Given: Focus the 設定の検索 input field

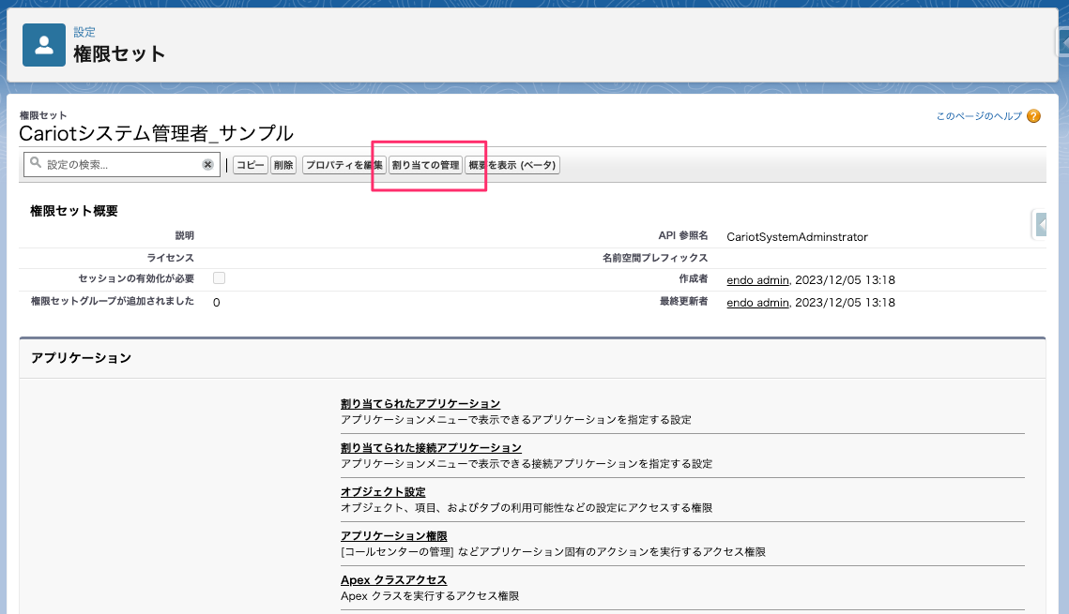Looking at the screenshot, I should coord(121,165).
